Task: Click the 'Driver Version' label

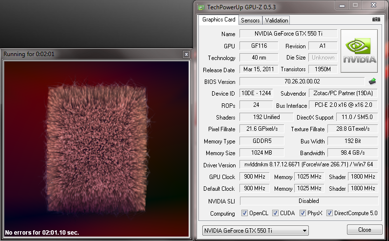Action: click(219, 165)
